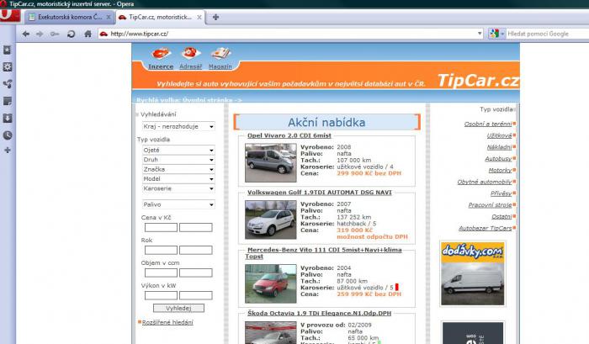This screenshot has height=344, width=589.
Task: Open the Bookmarks sidebar panel
Action: coord(8,50)
